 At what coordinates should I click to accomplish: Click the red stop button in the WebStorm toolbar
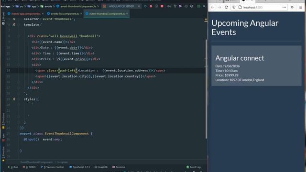tap(162, 6)
